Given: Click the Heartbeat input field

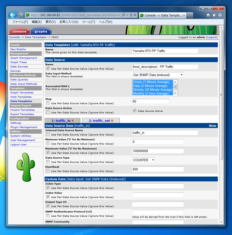Looking at the screenshot, I should click(x=158, y=169).
